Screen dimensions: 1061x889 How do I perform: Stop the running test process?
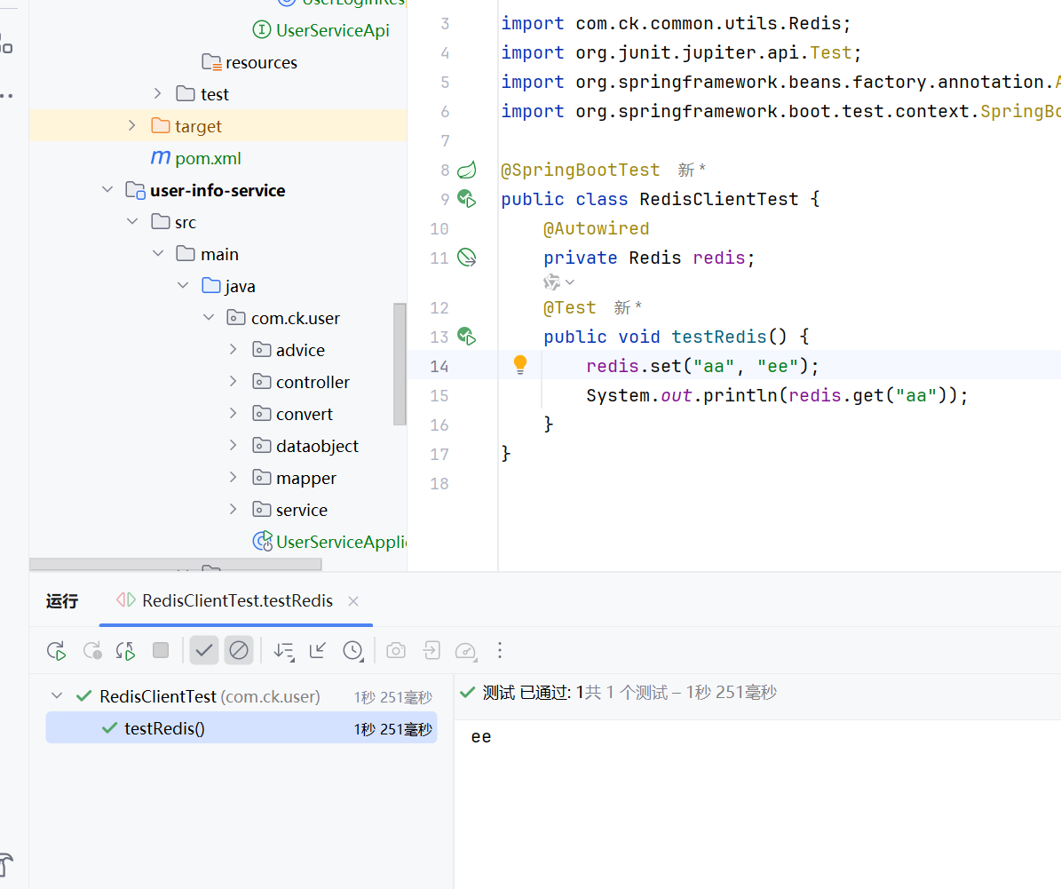(161, 651)
